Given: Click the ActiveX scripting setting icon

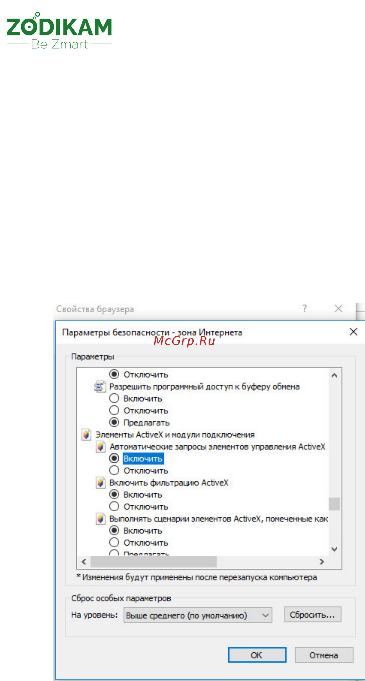Looking at the screenshot, I should click(x=100, y=519).
